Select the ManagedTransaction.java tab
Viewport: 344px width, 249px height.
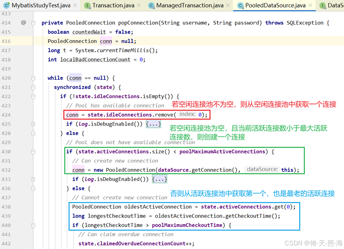coord(190,5)
